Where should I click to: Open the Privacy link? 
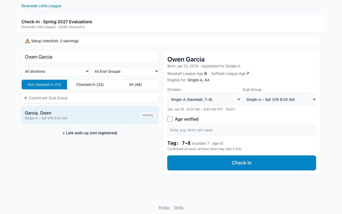pyautogui.click(x=164, y=208)
